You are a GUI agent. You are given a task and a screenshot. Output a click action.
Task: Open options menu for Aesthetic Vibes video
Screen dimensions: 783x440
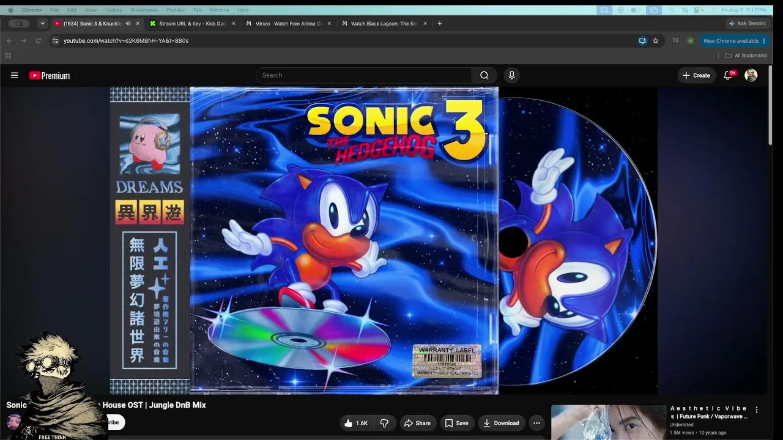[757, 410]
